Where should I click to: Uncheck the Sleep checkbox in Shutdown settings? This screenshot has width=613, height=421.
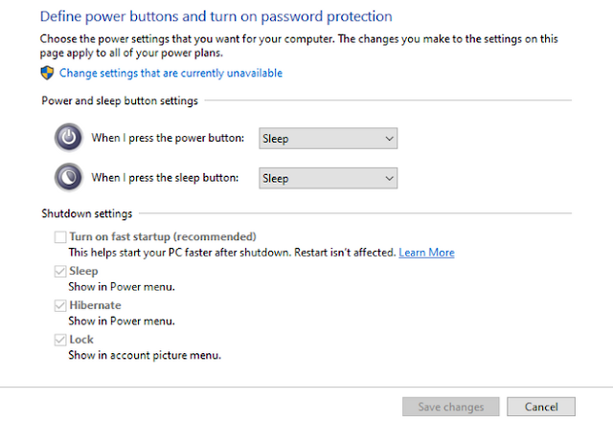[60, 271]
